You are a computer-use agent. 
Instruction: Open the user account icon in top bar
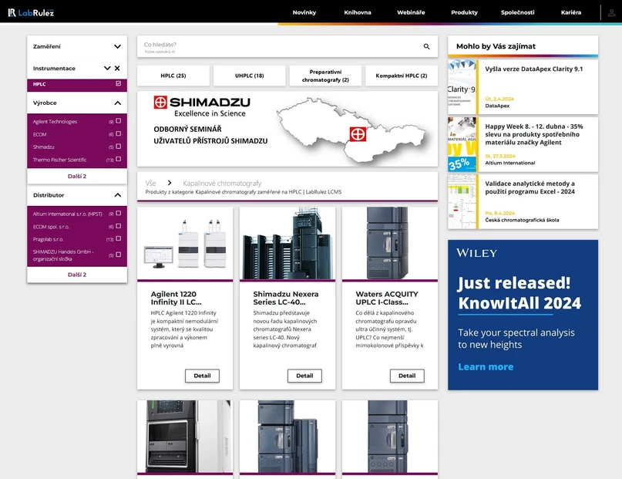609,12
